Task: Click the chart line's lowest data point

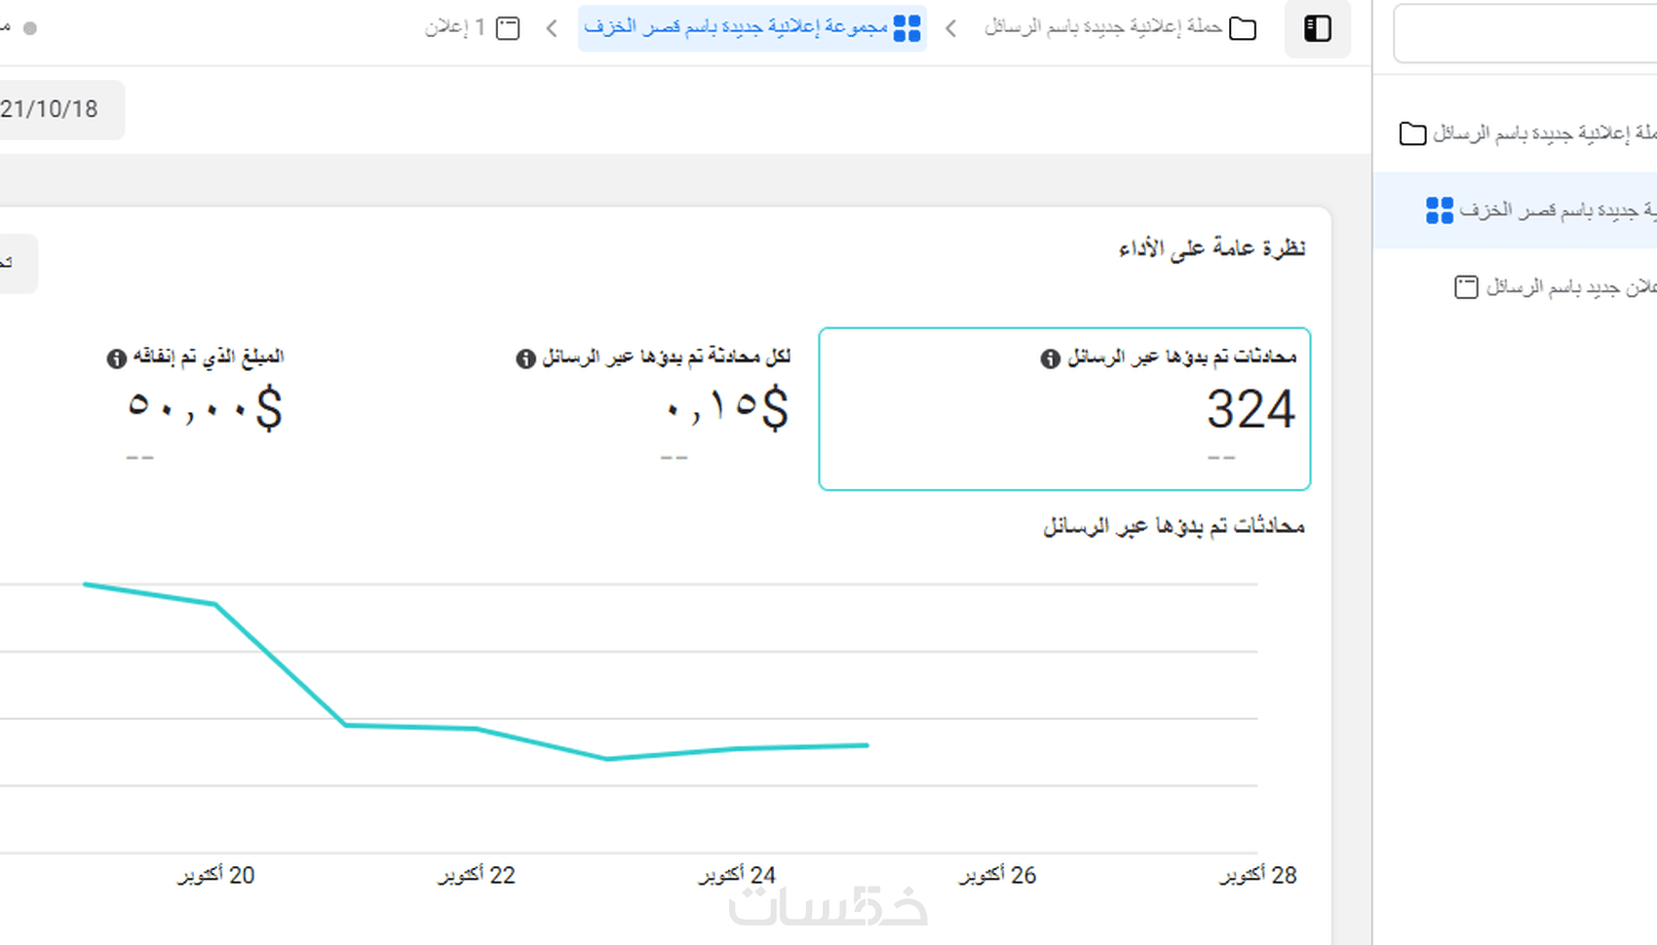Action: click(x=607, y=758)
